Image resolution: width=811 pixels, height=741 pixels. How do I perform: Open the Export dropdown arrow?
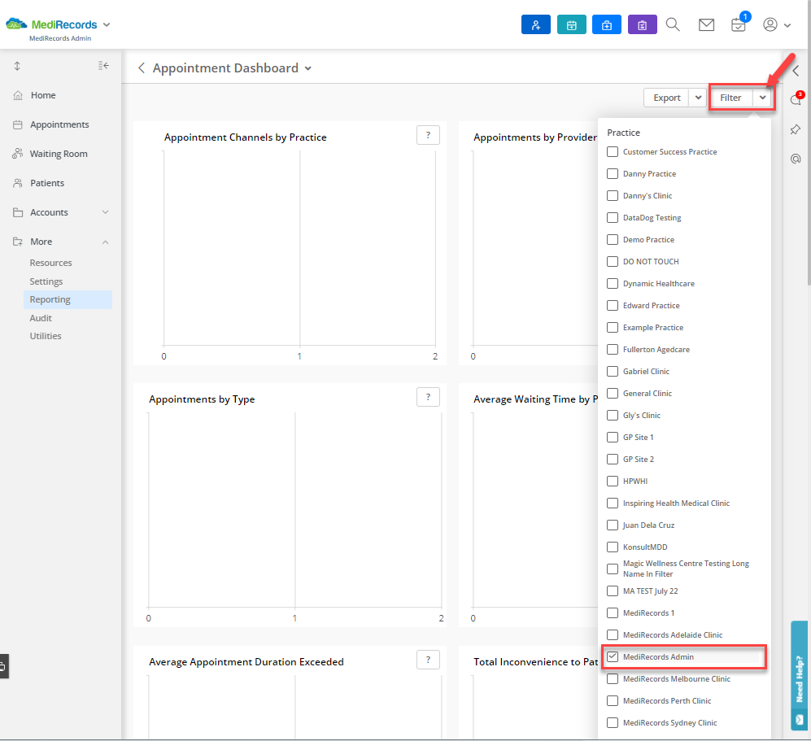tap(698, 98)
